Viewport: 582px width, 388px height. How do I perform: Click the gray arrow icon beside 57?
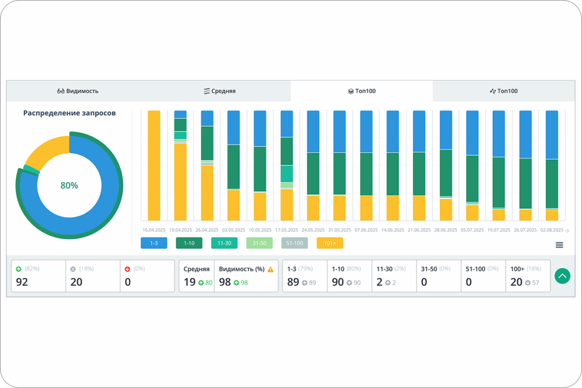[528, 283]
